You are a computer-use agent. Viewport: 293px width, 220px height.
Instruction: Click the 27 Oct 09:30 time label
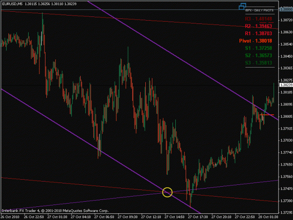[128, 217]
